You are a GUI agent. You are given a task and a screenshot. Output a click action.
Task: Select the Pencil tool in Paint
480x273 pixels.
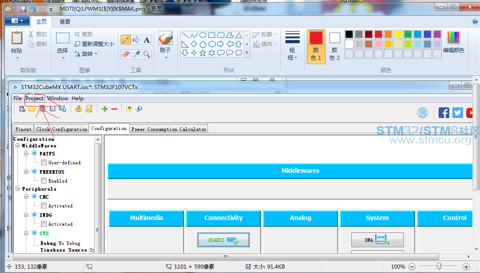point(126,40)
